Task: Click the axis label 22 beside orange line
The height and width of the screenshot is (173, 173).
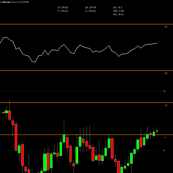Action: tap(166, 73)
